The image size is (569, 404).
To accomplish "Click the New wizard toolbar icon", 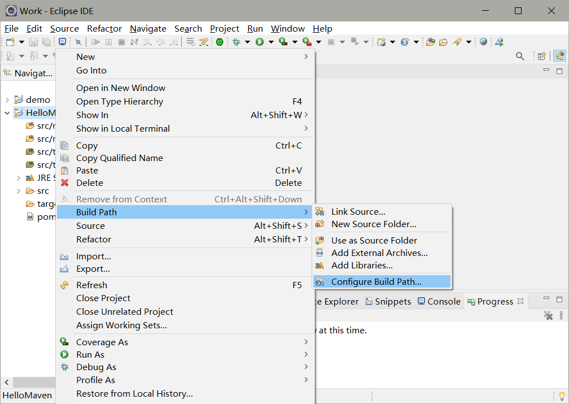I will coord(11,42).
